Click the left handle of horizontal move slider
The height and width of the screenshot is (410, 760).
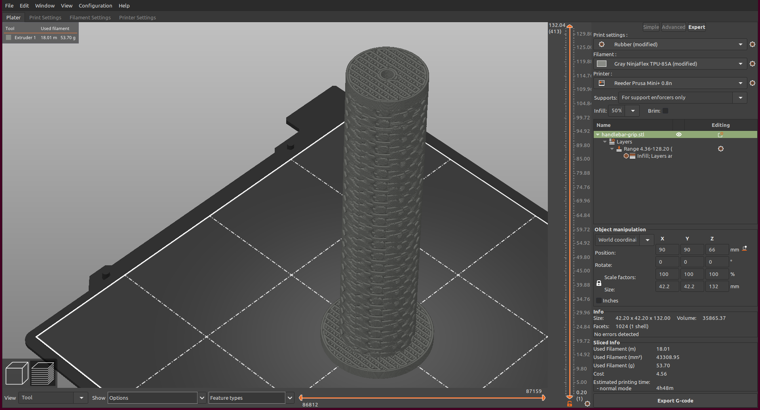(301, 398)
